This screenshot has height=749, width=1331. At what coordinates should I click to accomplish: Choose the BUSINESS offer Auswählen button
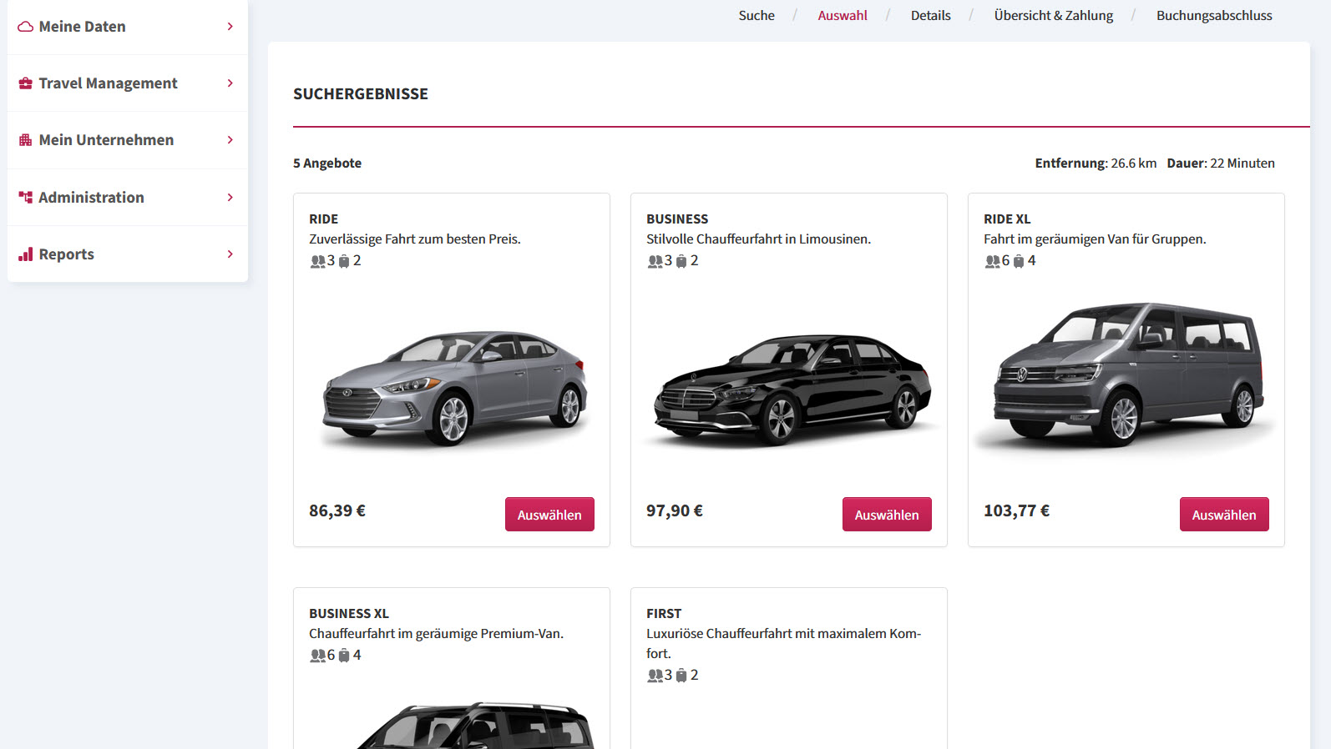pos(887,515)
